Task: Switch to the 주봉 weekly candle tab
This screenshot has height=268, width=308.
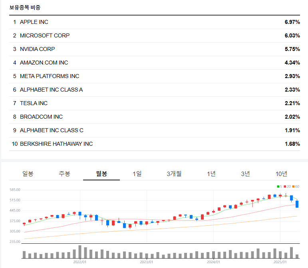Action: coord(65,174)
